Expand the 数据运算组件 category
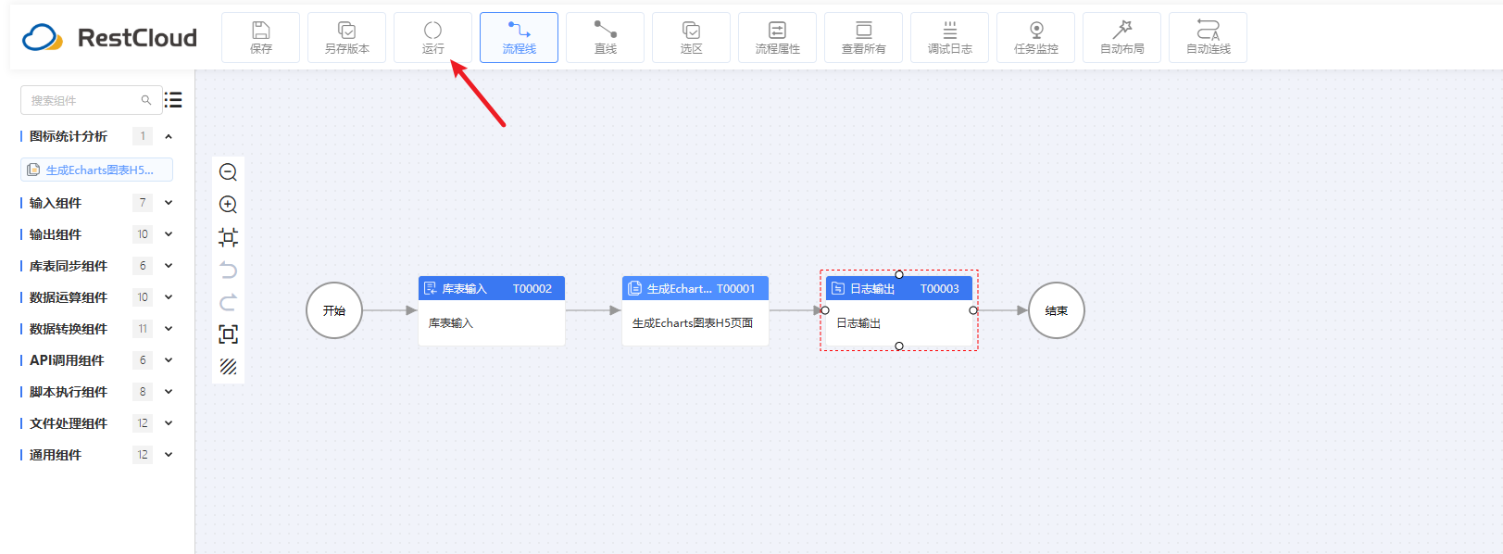The width and height of the screenshot is (1503, 554). coord(169,297)
